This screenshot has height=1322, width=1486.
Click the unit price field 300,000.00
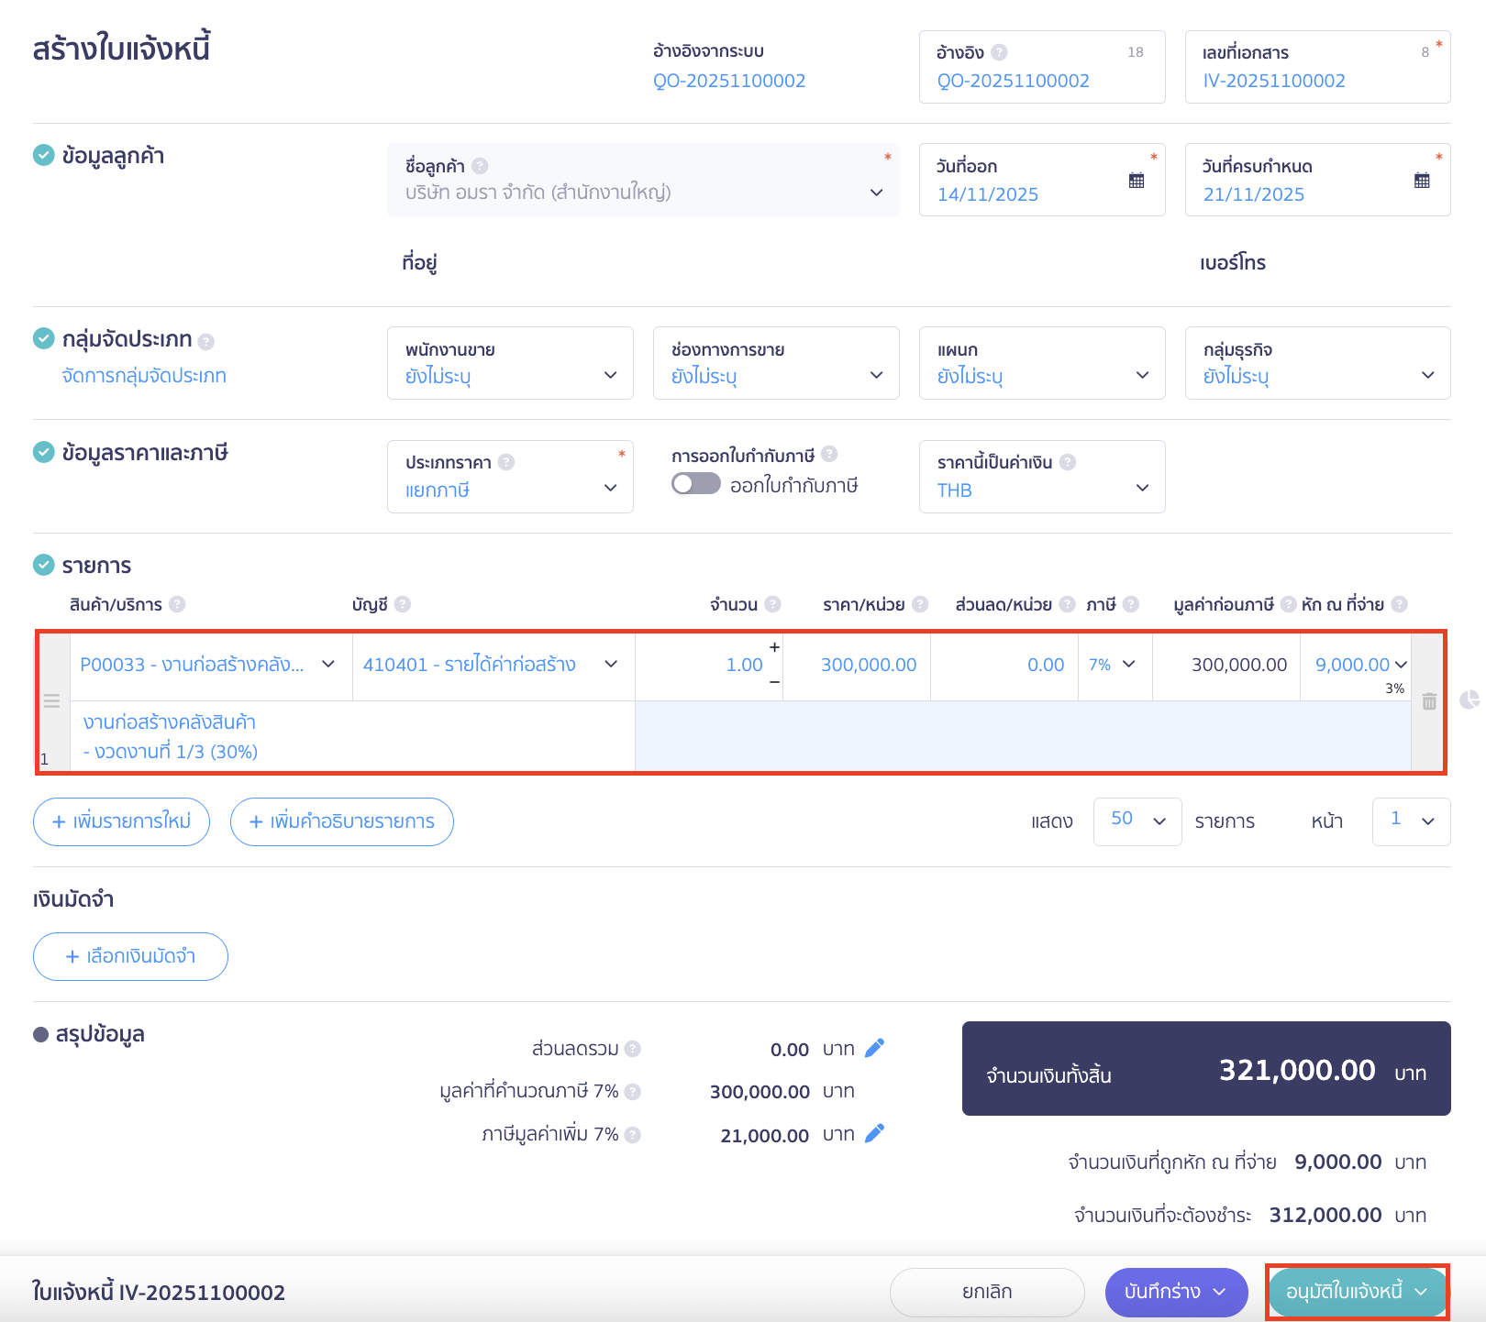tap(868, 665)
